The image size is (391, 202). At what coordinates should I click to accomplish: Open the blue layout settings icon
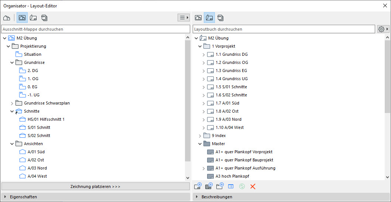231,186
